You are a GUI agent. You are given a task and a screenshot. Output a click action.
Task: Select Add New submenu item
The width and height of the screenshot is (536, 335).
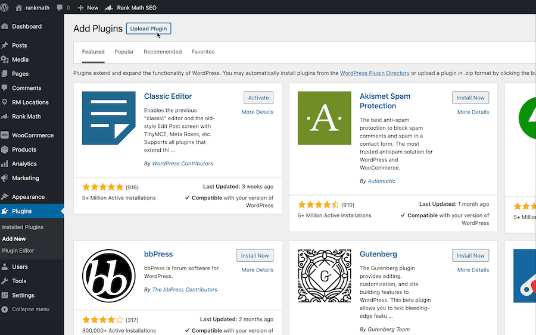(x=14, y=239)
